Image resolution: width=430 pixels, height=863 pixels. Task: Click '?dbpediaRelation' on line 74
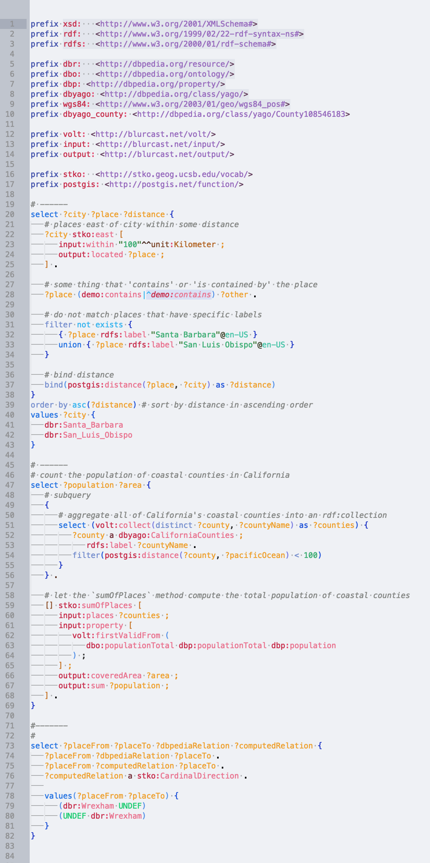pyautogui.click(x=132, y=756)
